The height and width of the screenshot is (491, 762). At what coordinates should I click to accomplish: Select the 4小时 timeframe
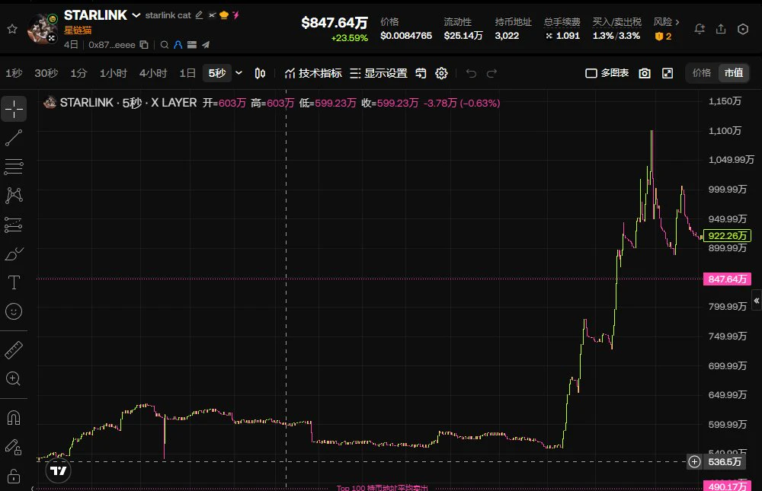(153, 73)
